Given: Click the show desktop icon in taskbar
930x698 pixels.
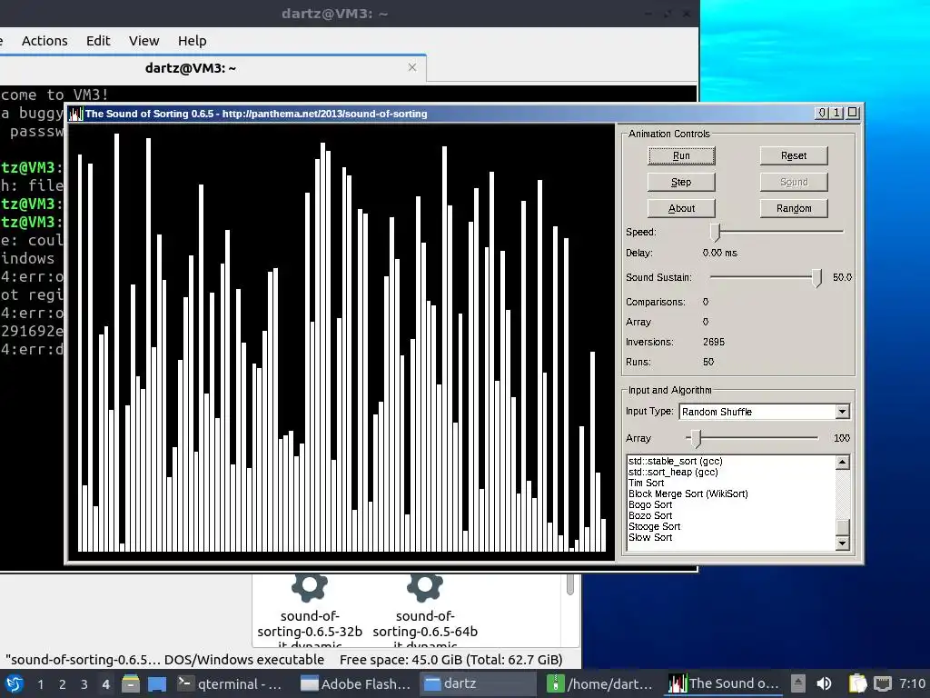Looking at the screenshot, I should [x=157, y=683].
